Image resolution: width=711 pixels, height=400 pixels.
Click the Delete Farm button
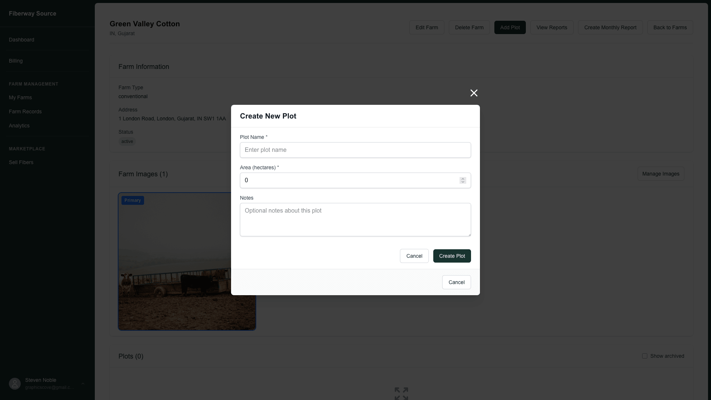click(469, 27)
